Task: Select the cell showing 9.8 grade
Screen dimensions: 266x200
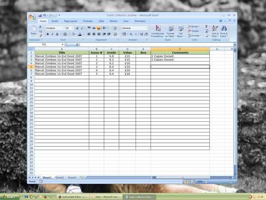Action: [112, 56]
